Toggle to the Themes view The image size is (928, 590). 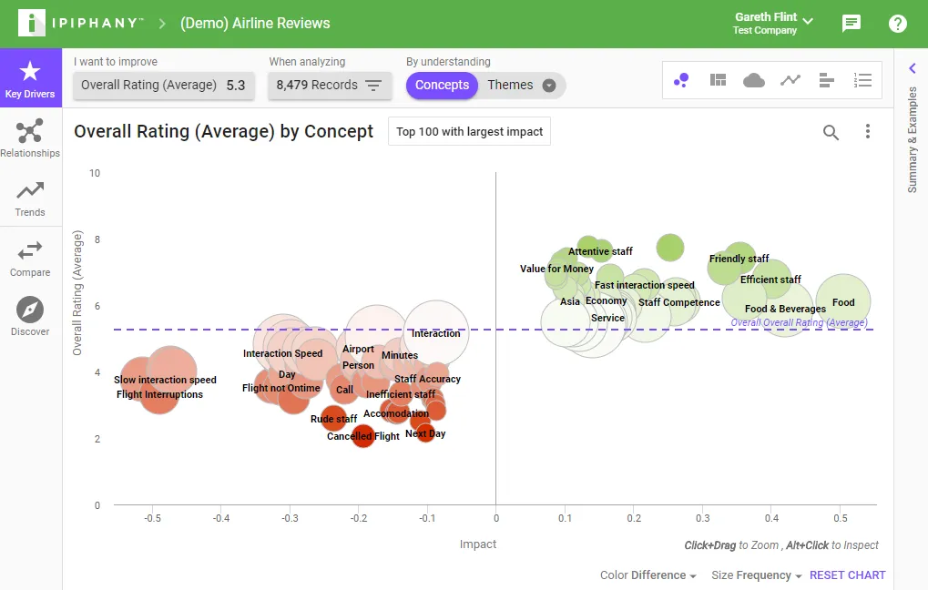[510, 86]
